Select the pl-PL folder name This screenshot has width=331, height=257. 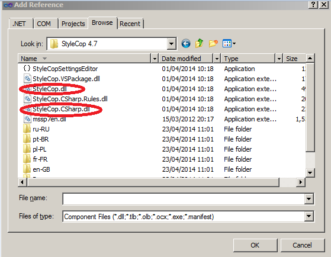coord(40,149)
